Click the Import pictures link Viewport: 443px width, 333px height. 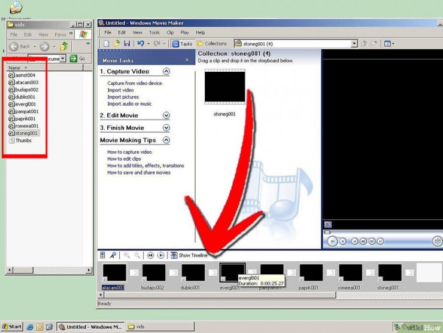tap(123, 97)
